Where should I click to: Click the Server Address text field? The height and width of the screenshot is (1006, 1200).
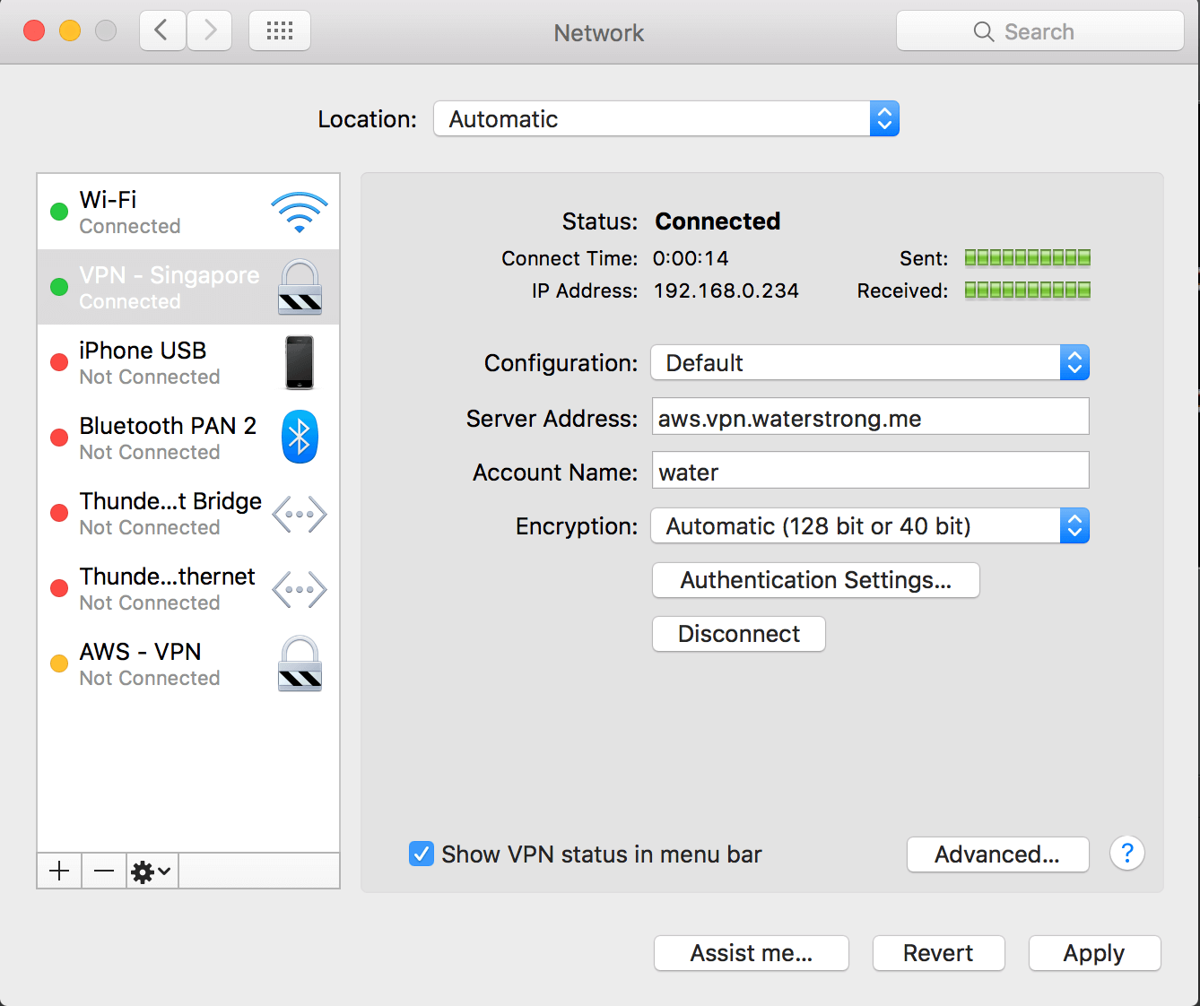pyautogui.click(x=870, y=417)
